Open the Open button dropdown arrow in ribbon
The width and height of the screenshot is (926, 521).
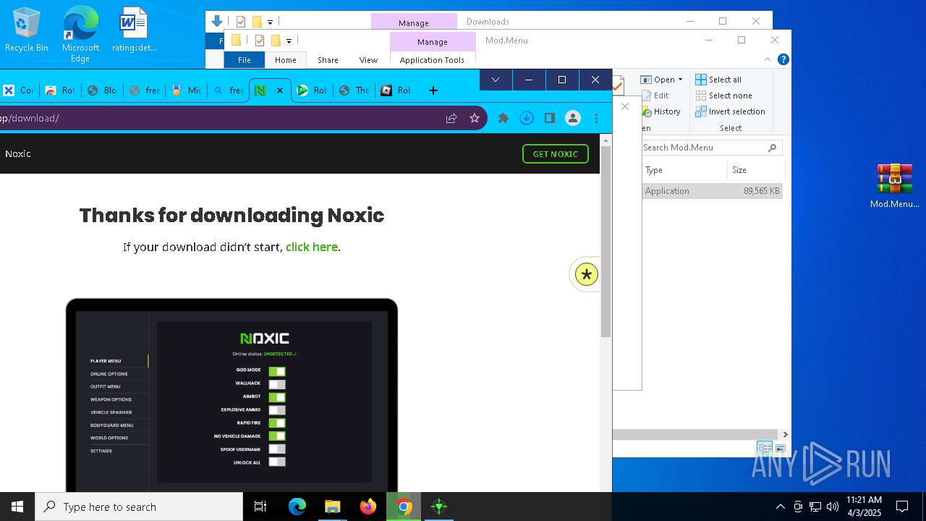(x=680, y=80)
